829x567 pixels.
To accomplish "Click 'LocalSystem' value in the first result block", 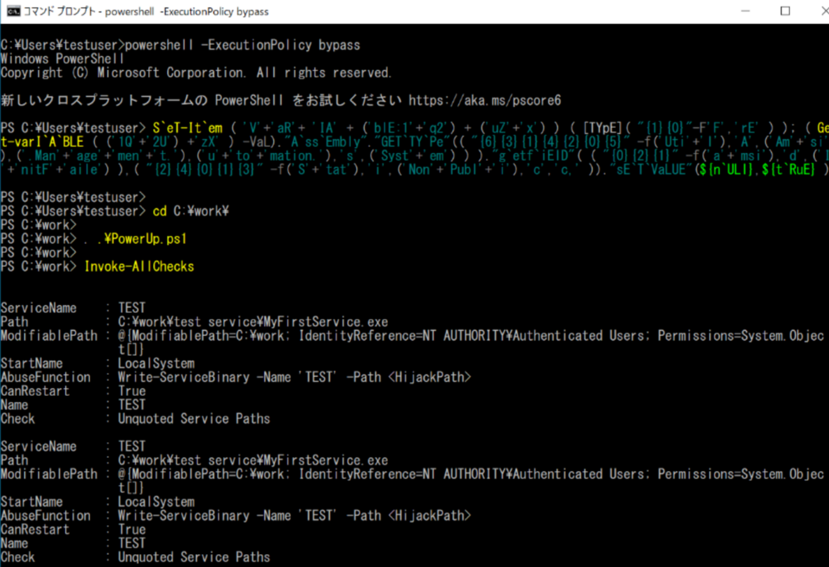I will (x=156, y=363).
